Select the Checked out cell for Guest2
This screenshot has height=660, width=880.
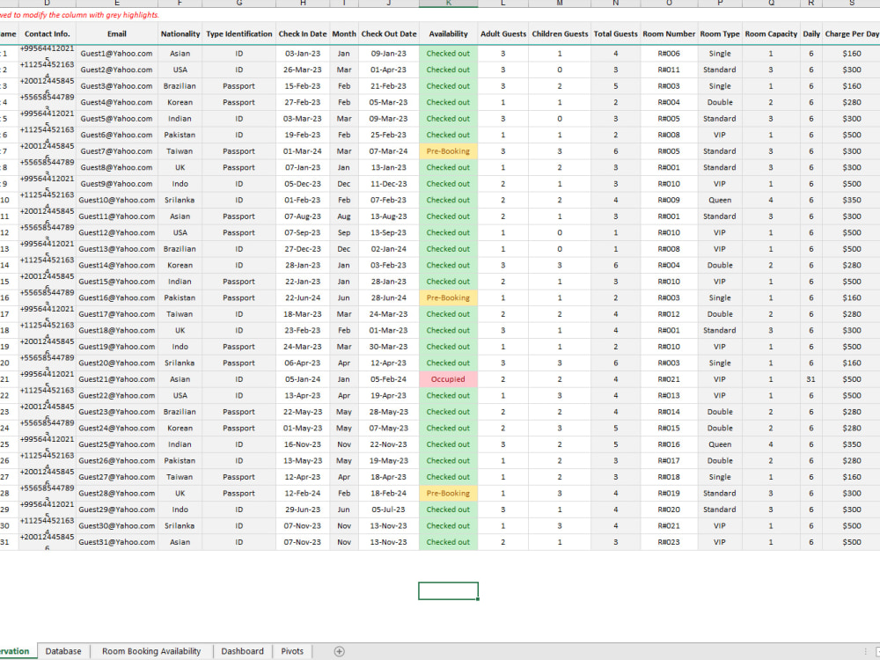pyautogui.click(x=448, y=70)
